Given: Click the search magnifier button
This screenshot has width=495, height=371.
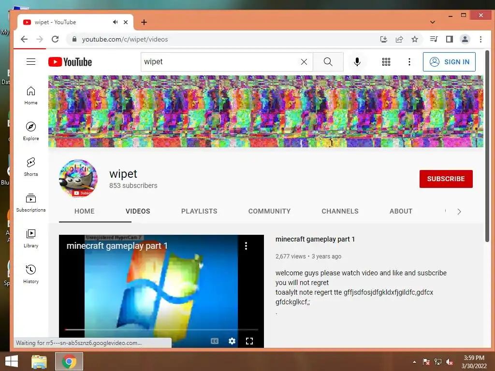Looking at the screenshot, I should (328, 62).
